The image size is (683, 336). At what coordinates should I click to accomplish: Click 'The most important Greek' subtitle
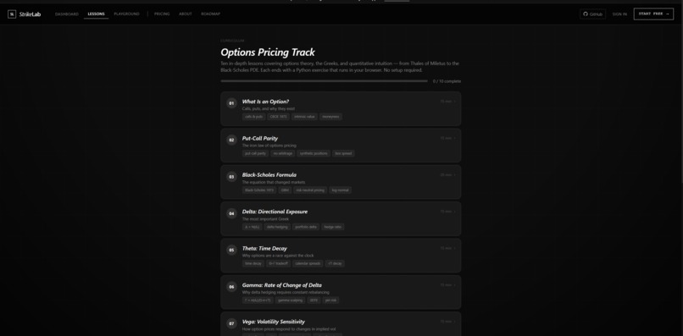(265, 219)
